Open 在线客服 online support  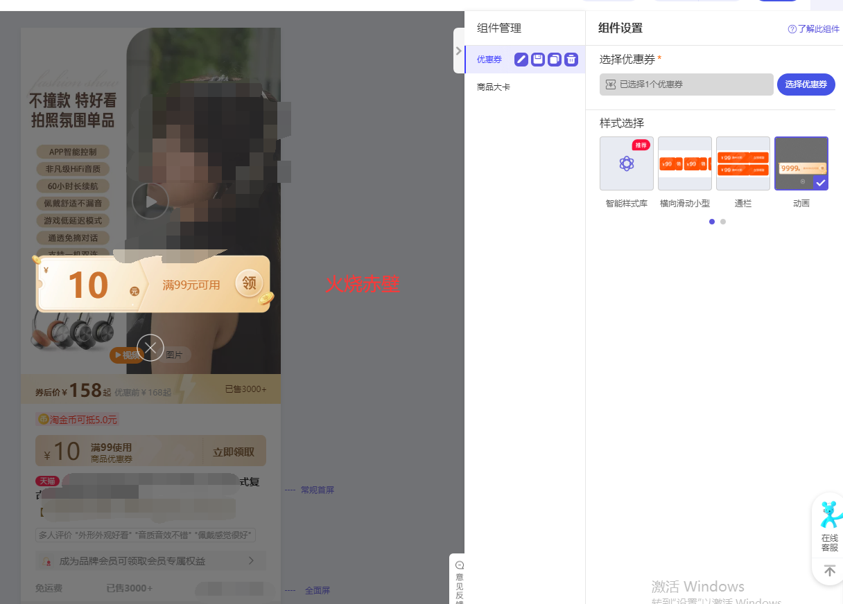pyautogui.click(x=829, y=526)
